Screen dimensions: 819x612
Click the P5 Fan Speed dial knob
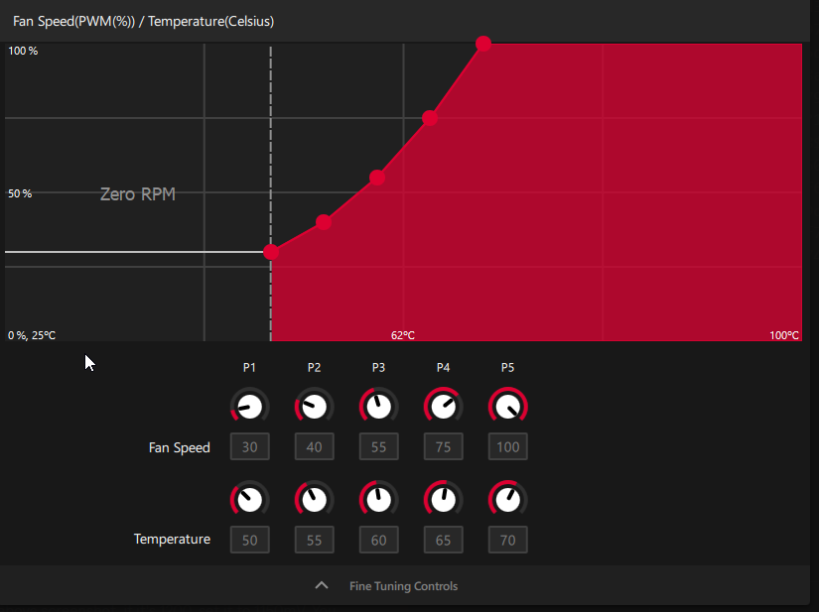507,407
